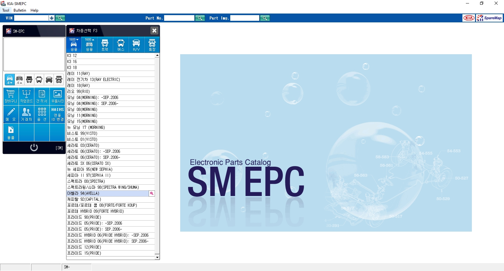Select 프라이드 15(PRIDE) row
This screenshot has height=271, width=504.
(111, 253)
